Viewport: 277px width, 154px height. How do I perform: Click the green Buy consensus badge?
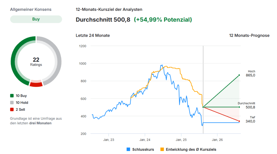pyautogui.click(x=36, y=19)
